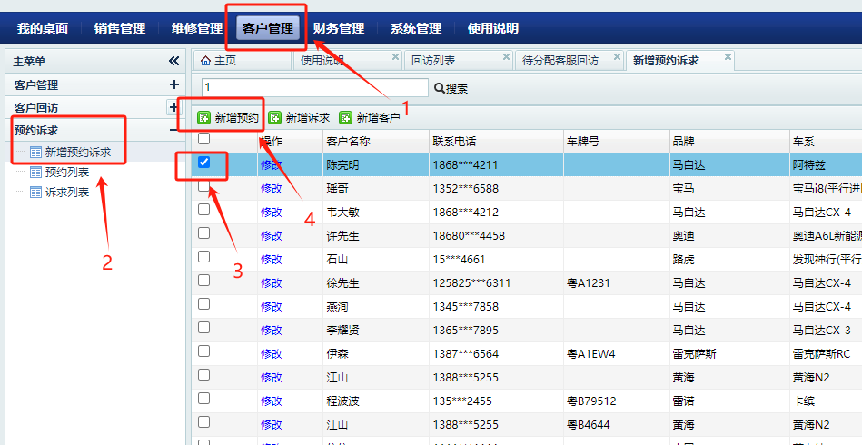This screenshot has width=862, height=445.
Task: Click the green 新增预约 add icon
Action: [x=204, y=118]
